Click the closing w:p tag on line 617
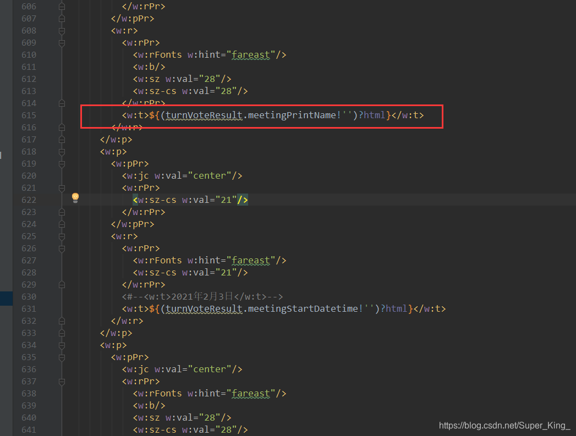The width and height of the screenshot is (576, 436). 116,140
